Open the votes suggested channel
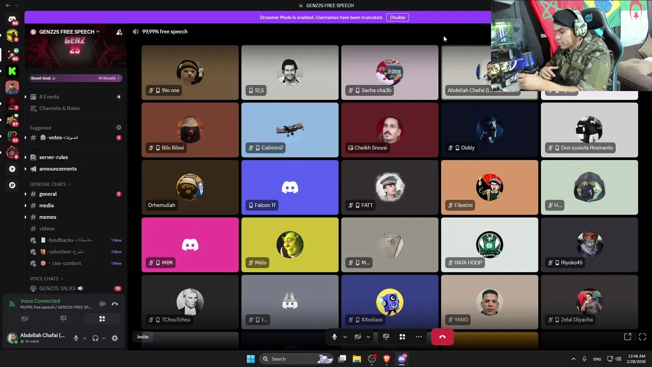Viewport: 652px width, 367px height. (75, 138)
